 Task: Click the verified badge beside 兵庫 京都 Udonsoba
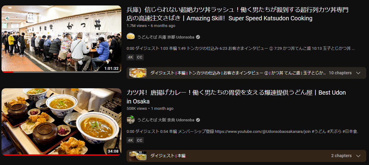click(198, 37)
